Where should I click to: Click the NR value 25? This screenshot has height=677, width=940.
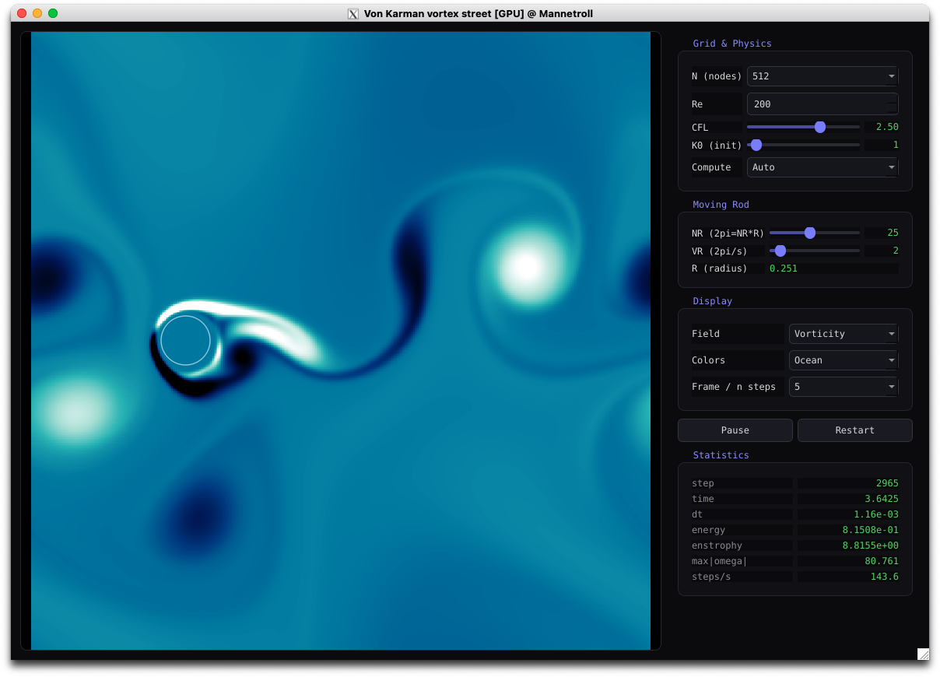pyautogui.click(x=893, y=233)
